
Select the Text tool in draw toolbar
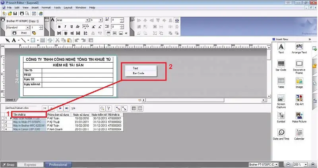tap(14, 40)
